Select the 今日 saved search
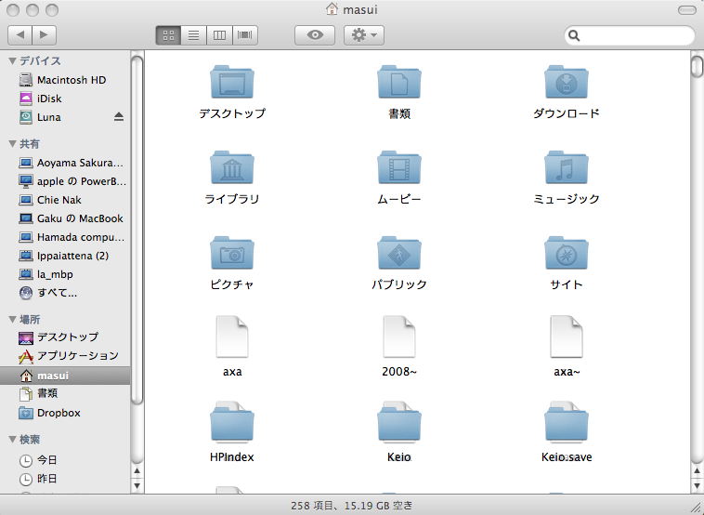The height and width of the screenshot is (515, 704). pyautogui.click(x=65, y=460)
